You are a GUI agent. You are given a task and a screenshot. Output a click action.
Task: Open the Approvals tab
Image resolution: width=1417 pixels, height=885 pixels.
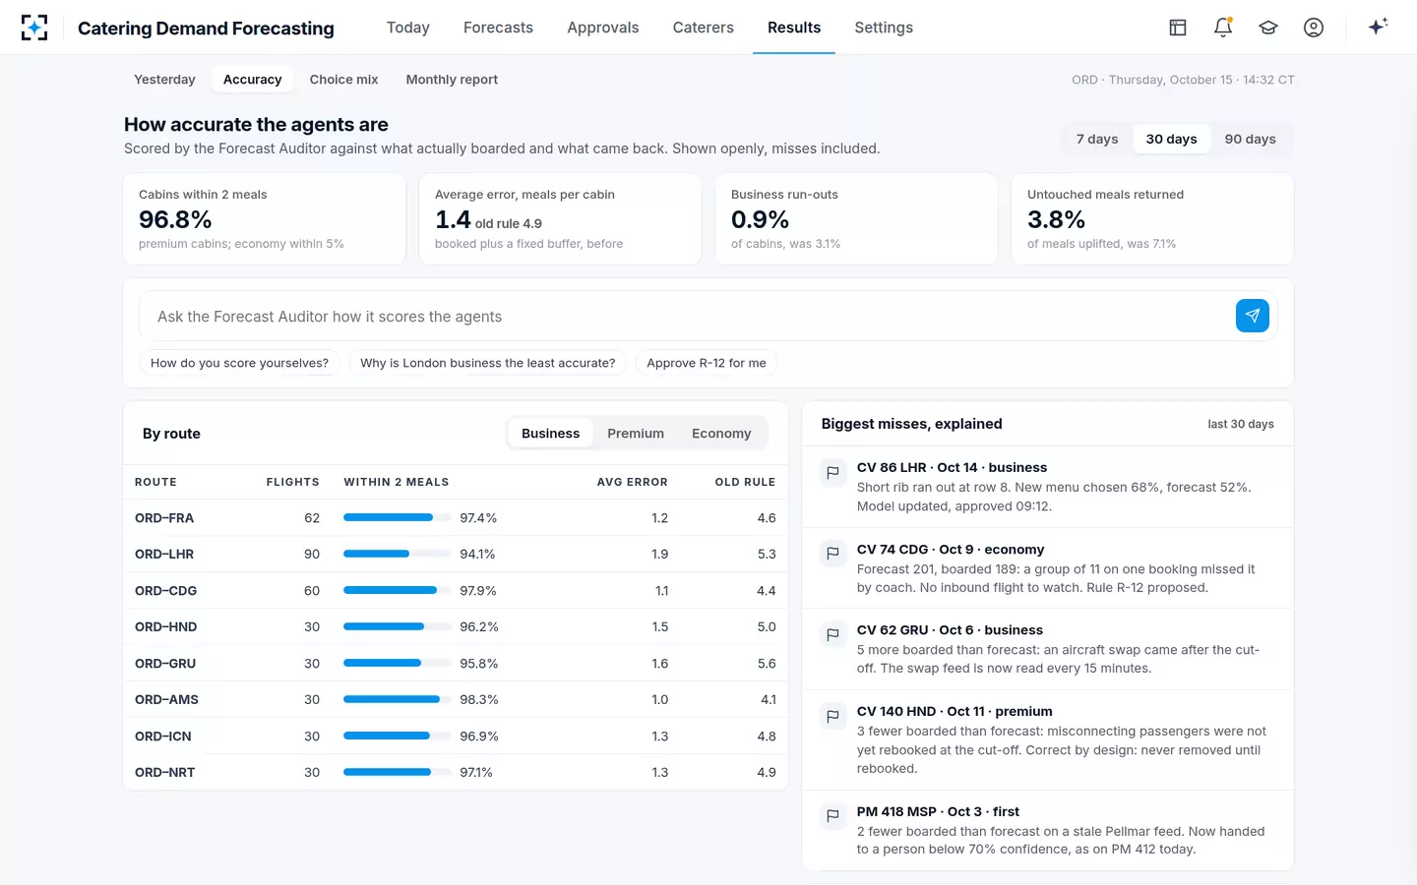point(603,28)
